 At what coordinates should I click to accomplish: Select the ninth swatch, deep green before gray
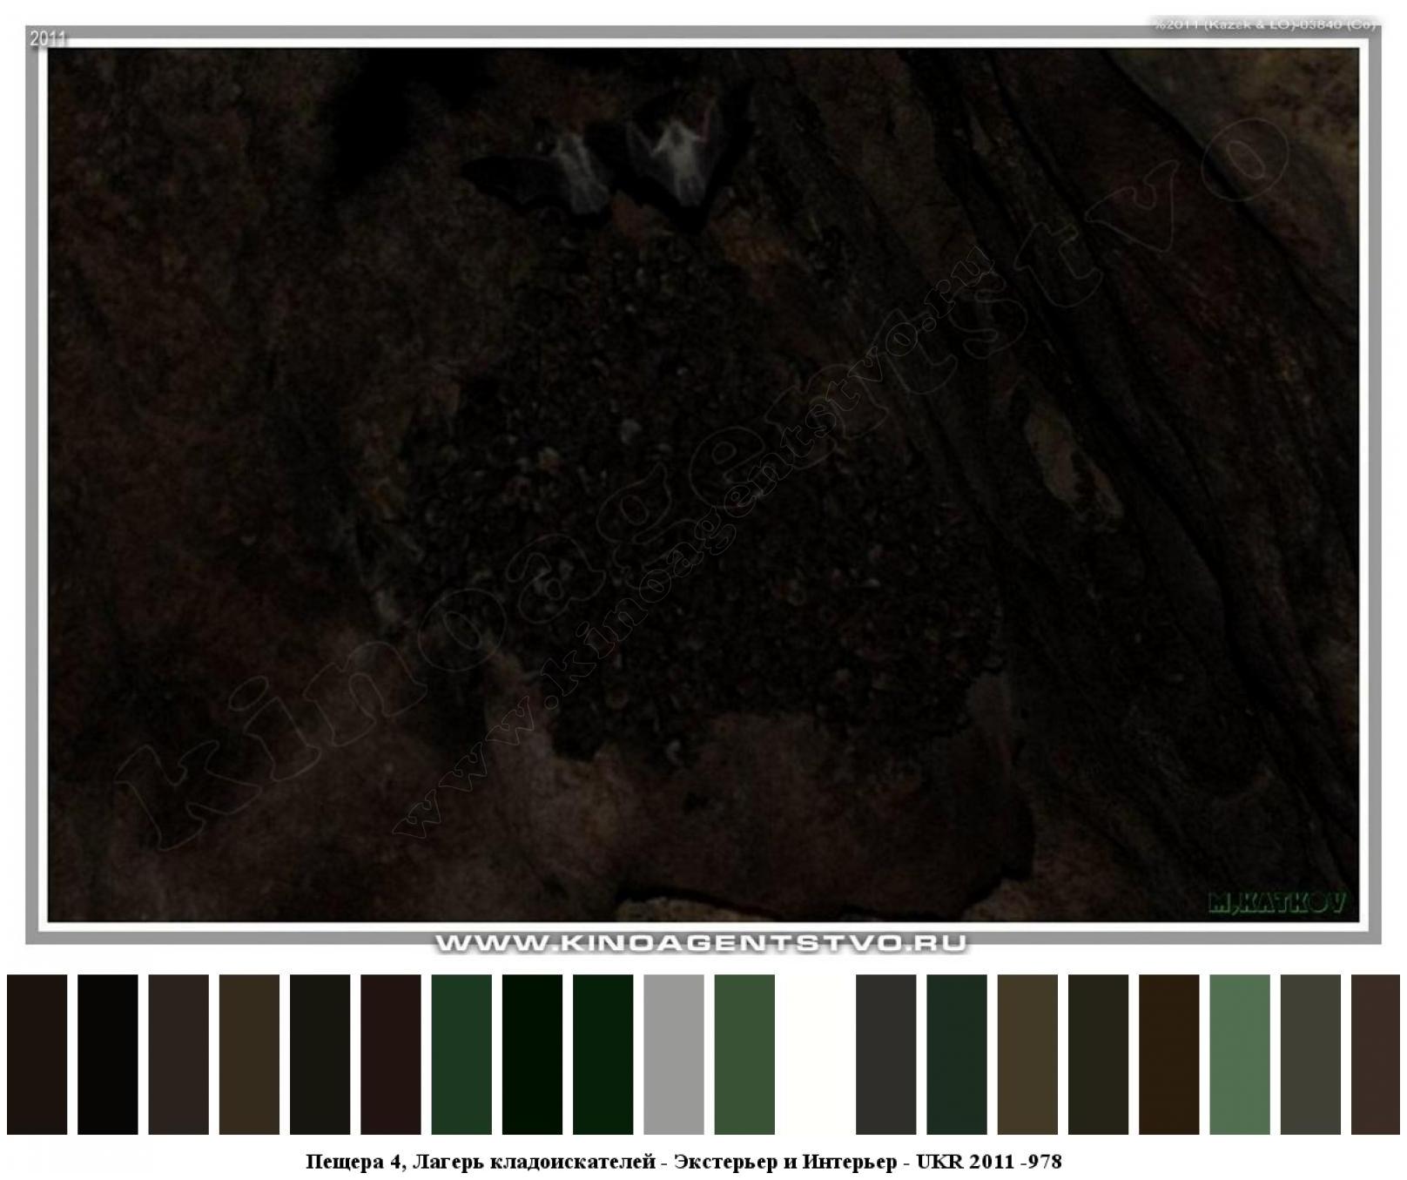click(x=603, y=1055)
